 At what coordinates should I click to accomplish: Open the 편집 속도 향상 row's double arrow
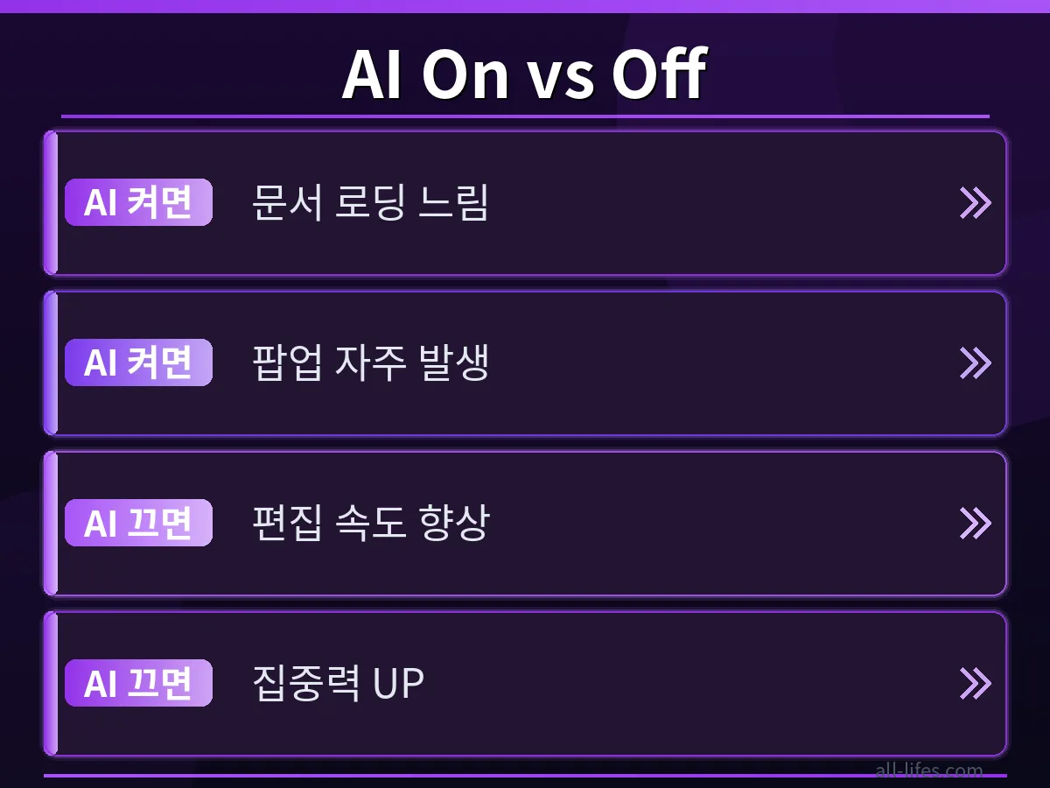976,524
